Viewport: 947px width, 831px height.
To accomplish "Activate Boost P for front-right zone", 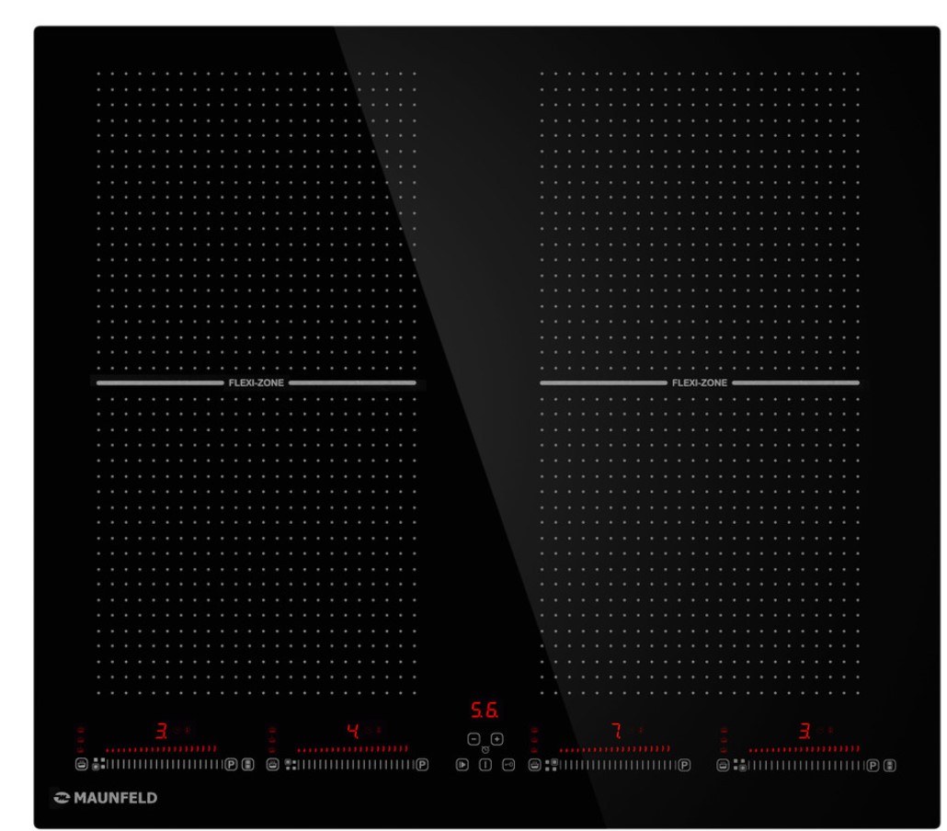I will [x=873, y=764].
